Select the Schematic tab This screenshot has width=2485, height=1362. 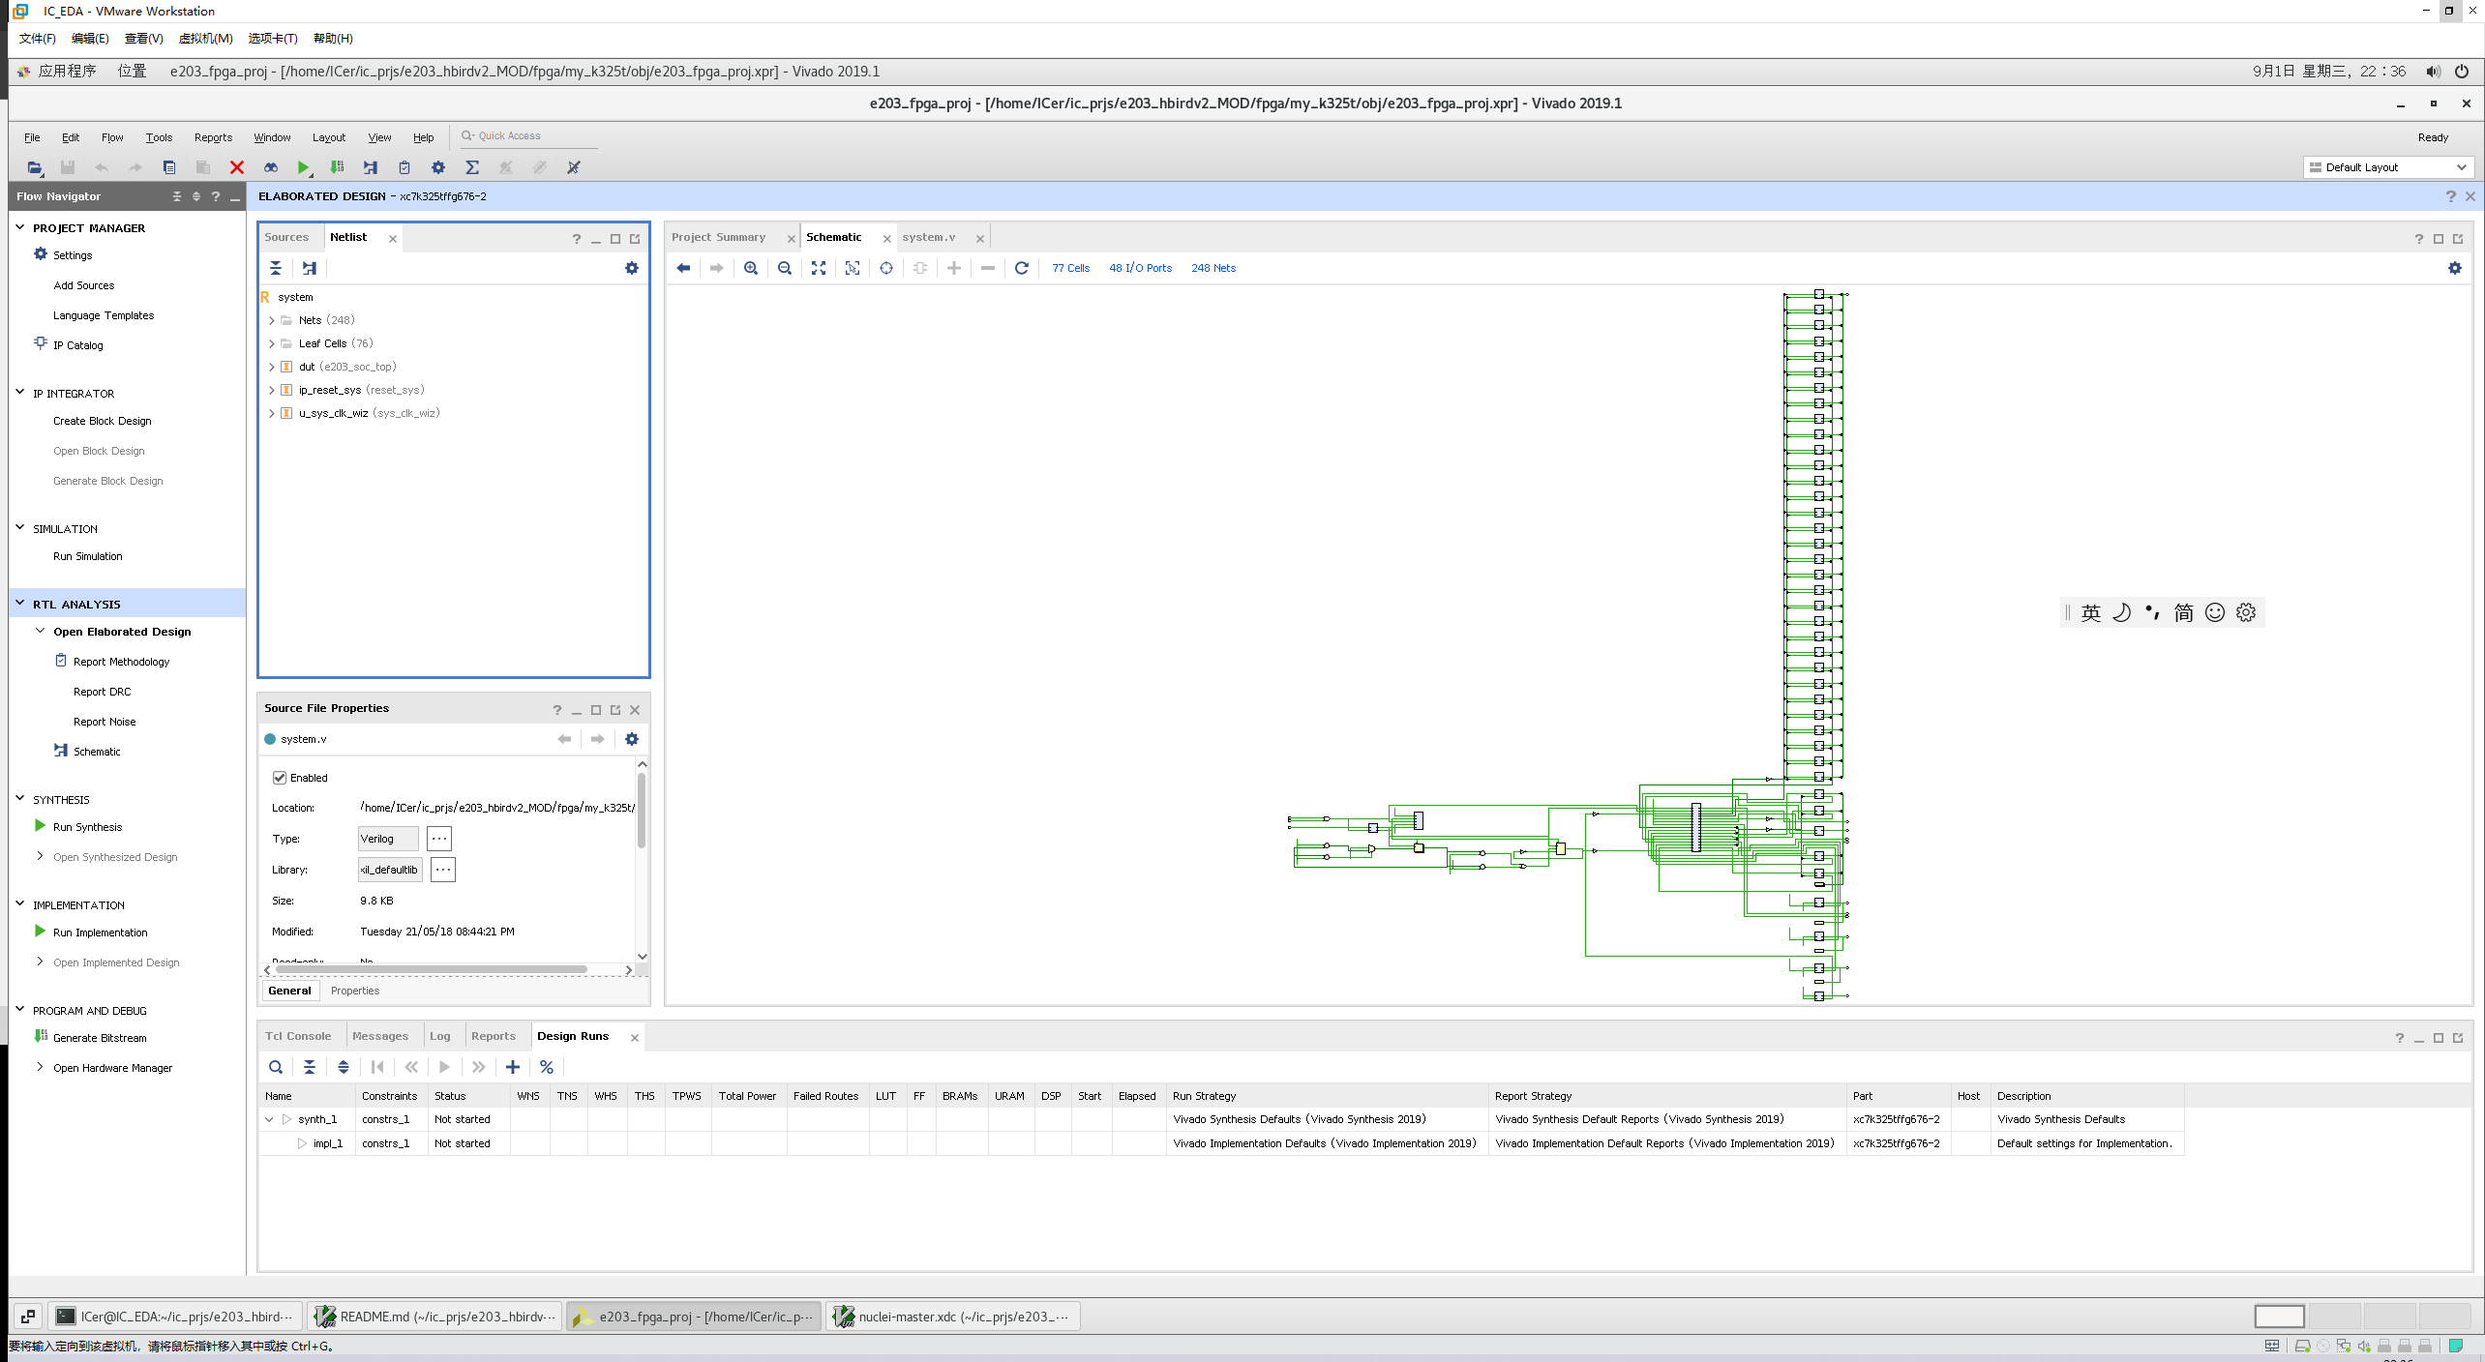834,236
